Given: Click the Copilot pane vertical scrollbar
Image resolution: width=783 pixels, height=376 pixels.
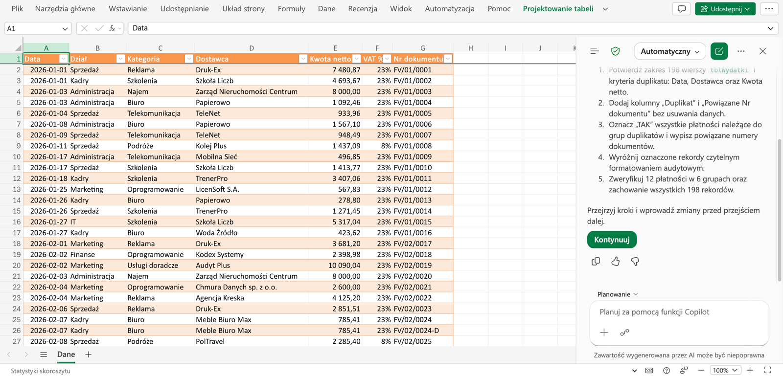Looking at the screenshot, I should pos(780,210).
